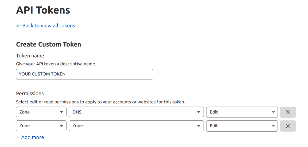Click caret of second row's narrow Zone dropdown
Viewport: 308px width, 147px height.
pyautogui.click(x=61, y=126)
